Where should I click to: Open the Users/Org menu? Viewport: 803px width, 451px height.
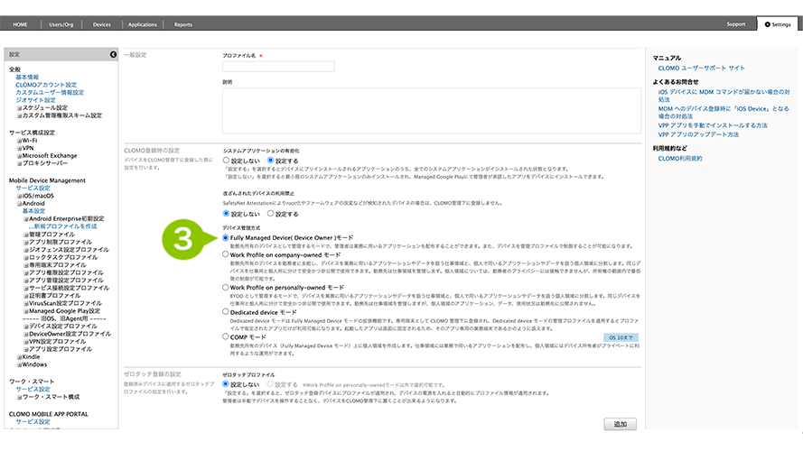[61, 24]
